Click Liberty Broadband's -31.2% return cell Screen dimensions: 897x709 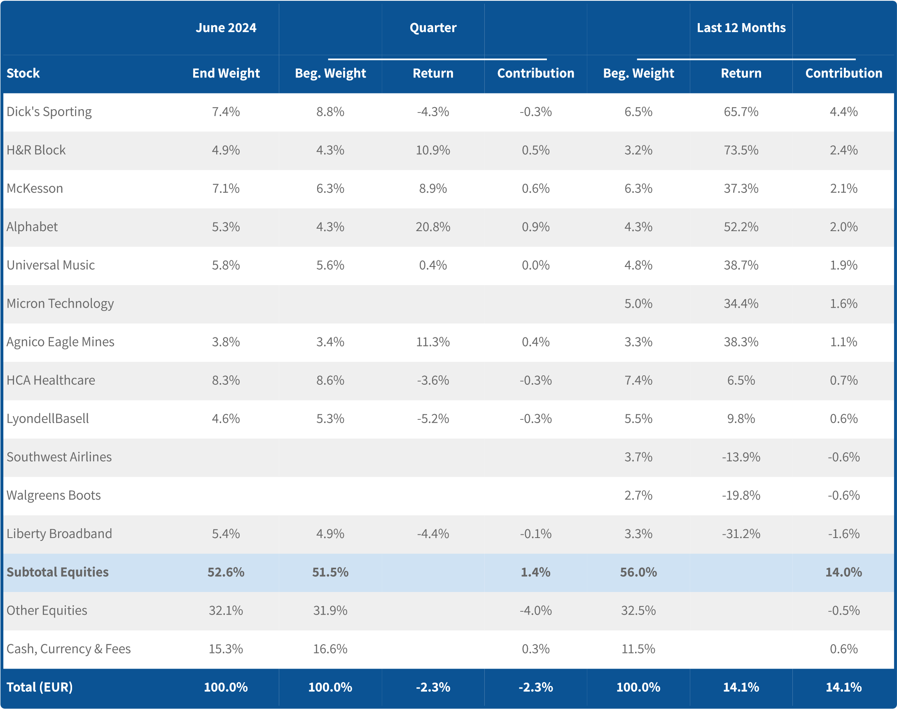[741, 534]
